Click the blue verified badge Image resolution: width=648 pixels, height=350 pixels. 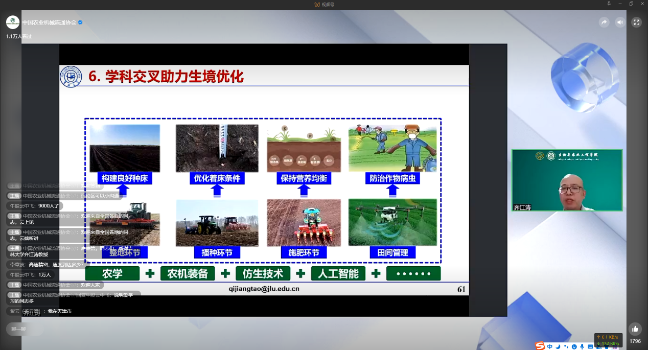point(80,22)
